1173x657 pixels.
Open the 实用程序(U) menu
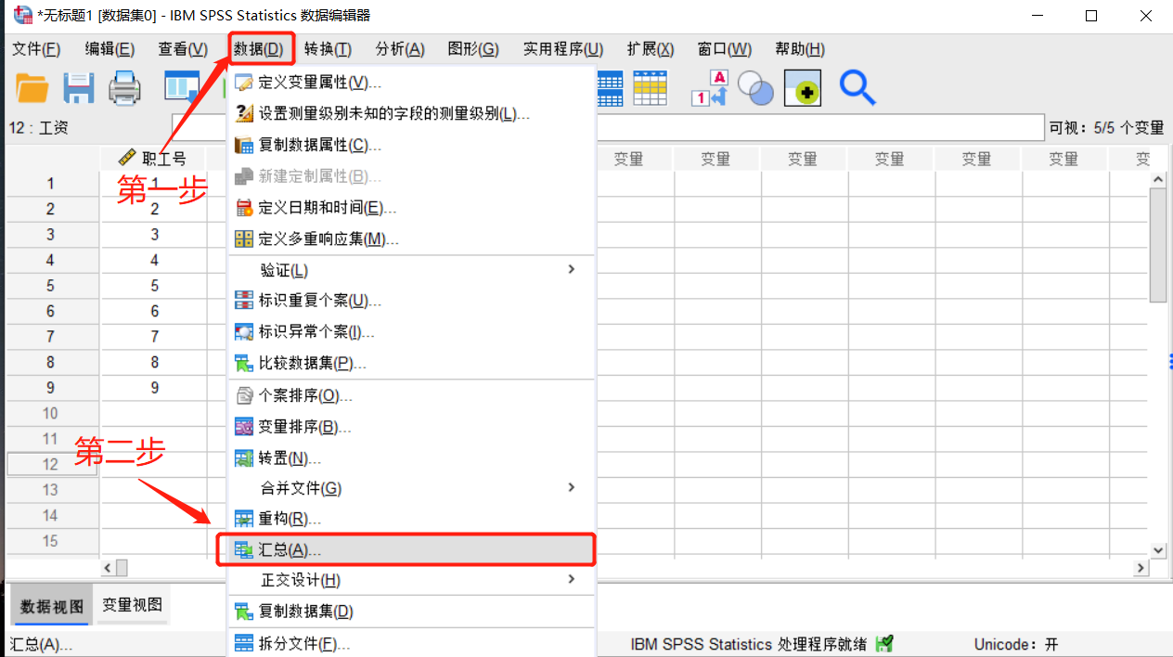point(563,49)
